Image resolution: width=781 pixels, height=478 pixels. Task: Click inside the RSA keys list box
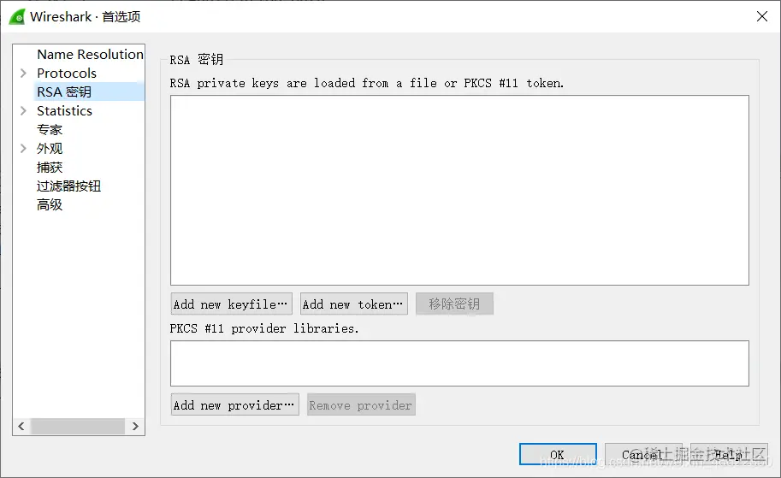click(459, 190)
